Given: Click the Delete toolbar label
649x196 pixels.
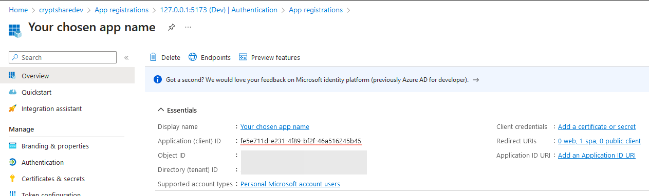Looking at the screenshot, I should coord(171,57).
